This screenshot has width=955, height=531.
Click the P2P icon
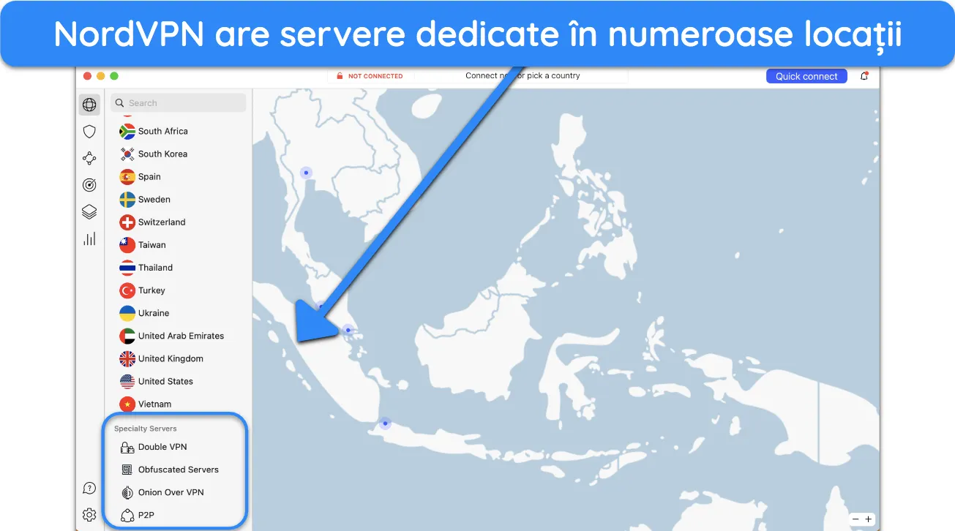(127, 515)
